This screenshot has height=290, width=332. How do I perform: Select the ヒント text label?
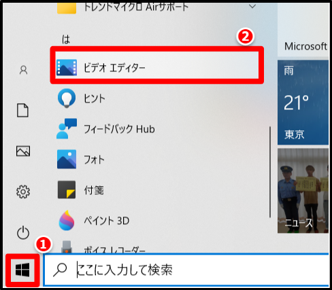click(x=95, y=98)
